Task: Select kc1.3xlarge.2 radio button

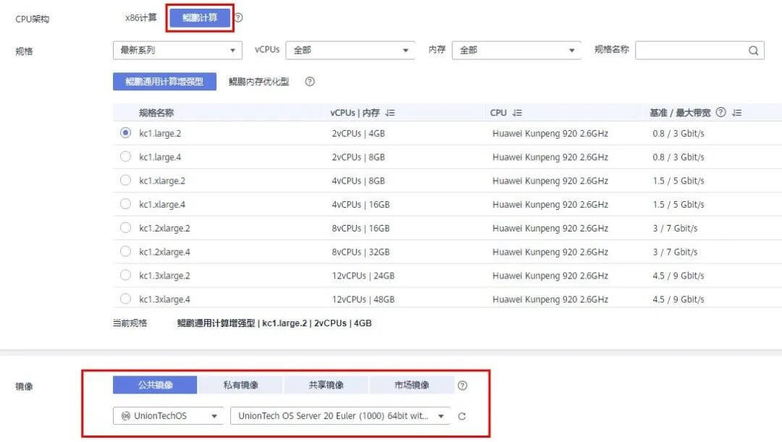Action: (x=126, y=275)
